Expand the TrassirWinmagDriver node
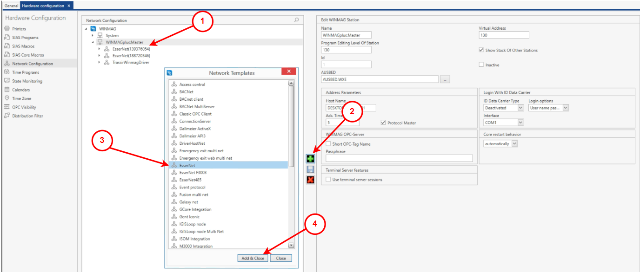640x272 pixels. click(99, 62)
